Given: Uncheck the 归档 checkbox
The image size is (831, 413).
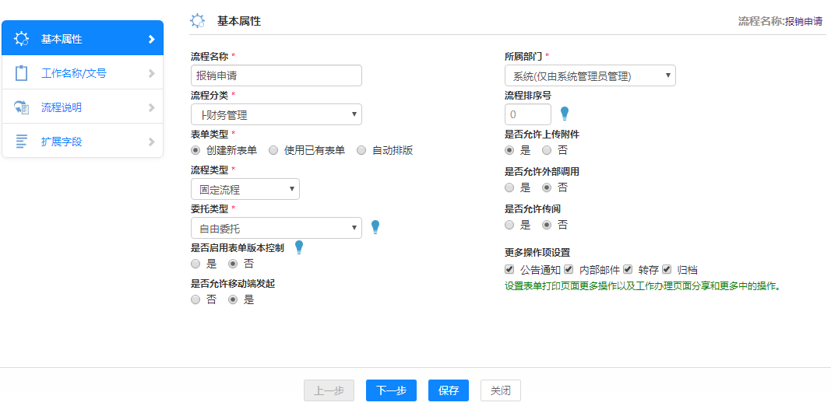Looking at the screenshot, I should pyautogui.click(x=667, y=270).
